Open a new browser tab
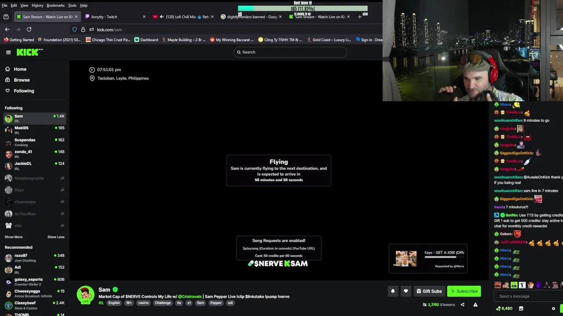This screenshot has width=563, height=316. 359,17
